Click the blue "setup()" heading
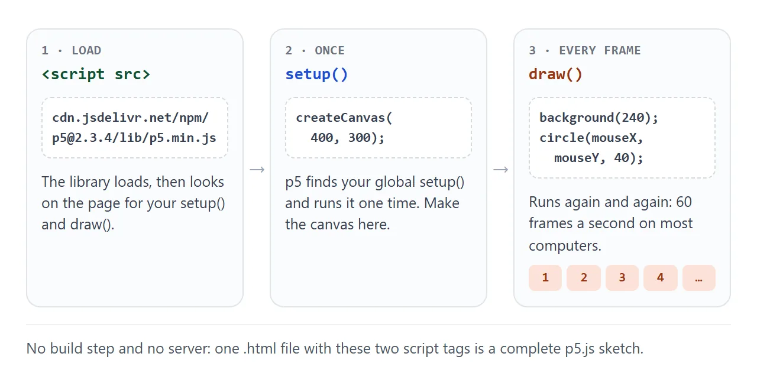This screenshot has width=757, height=389. pos(316,74)
